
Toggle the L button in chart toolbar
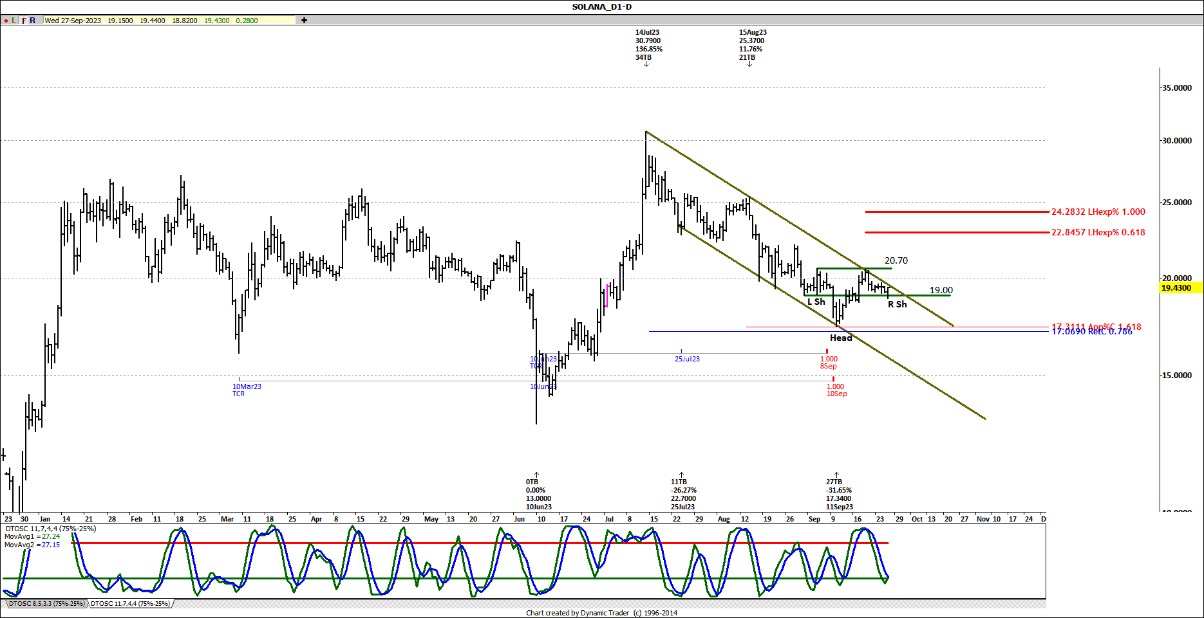pos(14,21)
